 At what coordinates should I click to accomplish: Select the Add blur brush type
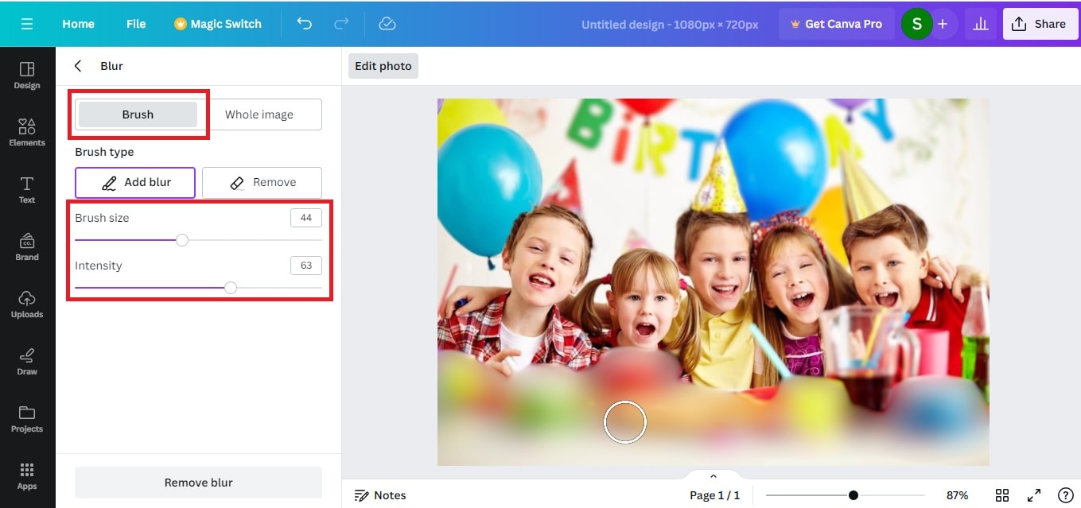point(134,182)
